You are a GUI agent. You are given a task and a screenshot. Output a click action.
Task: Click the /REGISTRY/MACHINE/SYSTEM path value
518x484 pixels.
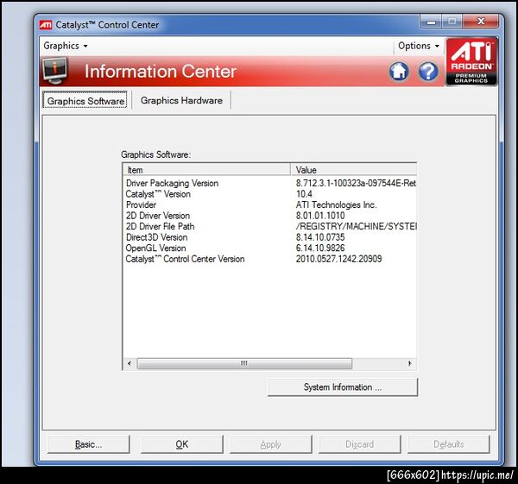tap(356, 227)
